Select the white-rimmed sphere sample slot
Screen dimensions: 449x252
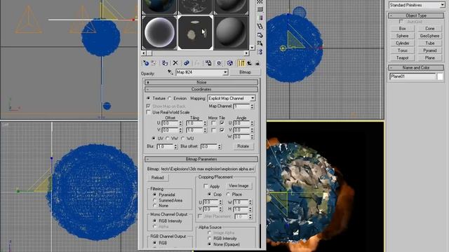click(x=159, y=33)
